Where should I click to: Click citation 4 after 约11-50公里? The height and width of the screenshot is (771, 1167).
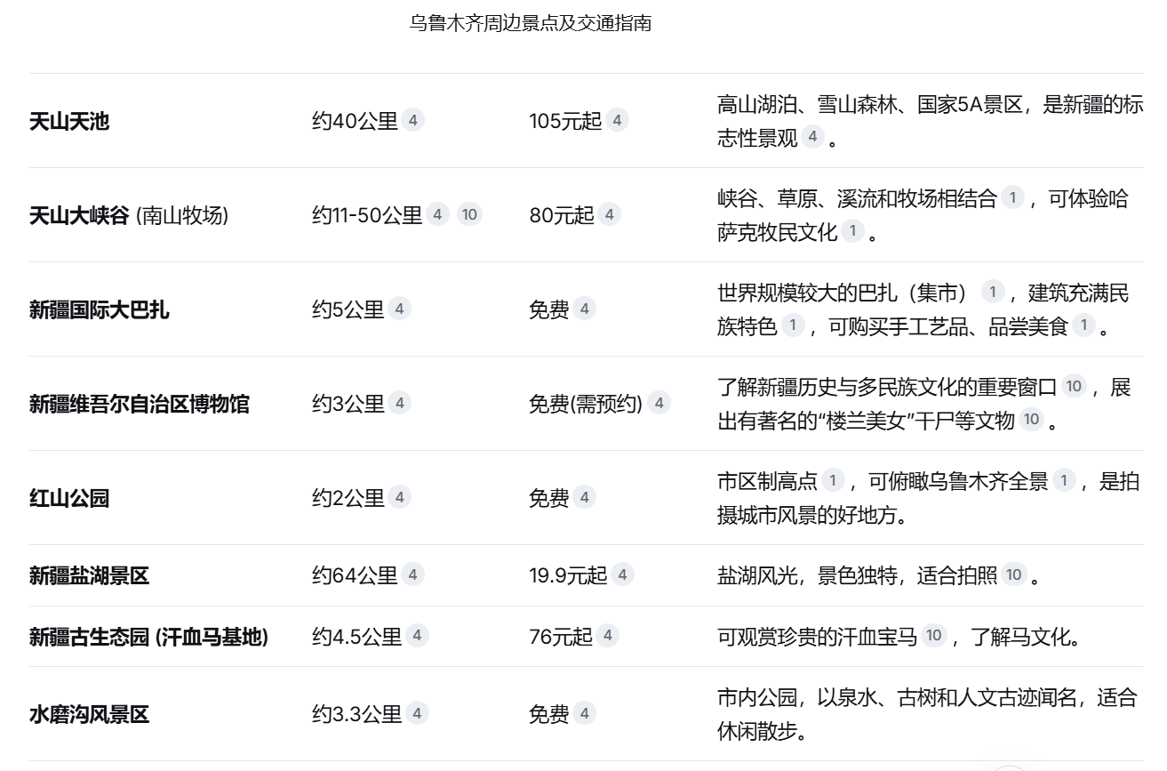click(436, 214)
